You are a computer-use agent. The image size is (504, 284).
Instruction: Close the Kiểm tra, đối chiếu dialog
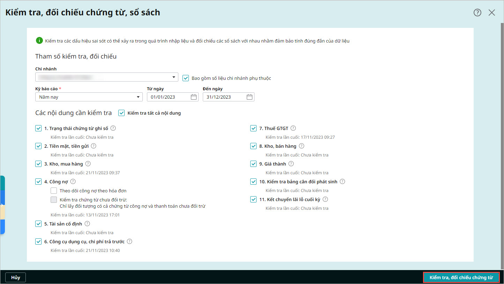(492, 13)
